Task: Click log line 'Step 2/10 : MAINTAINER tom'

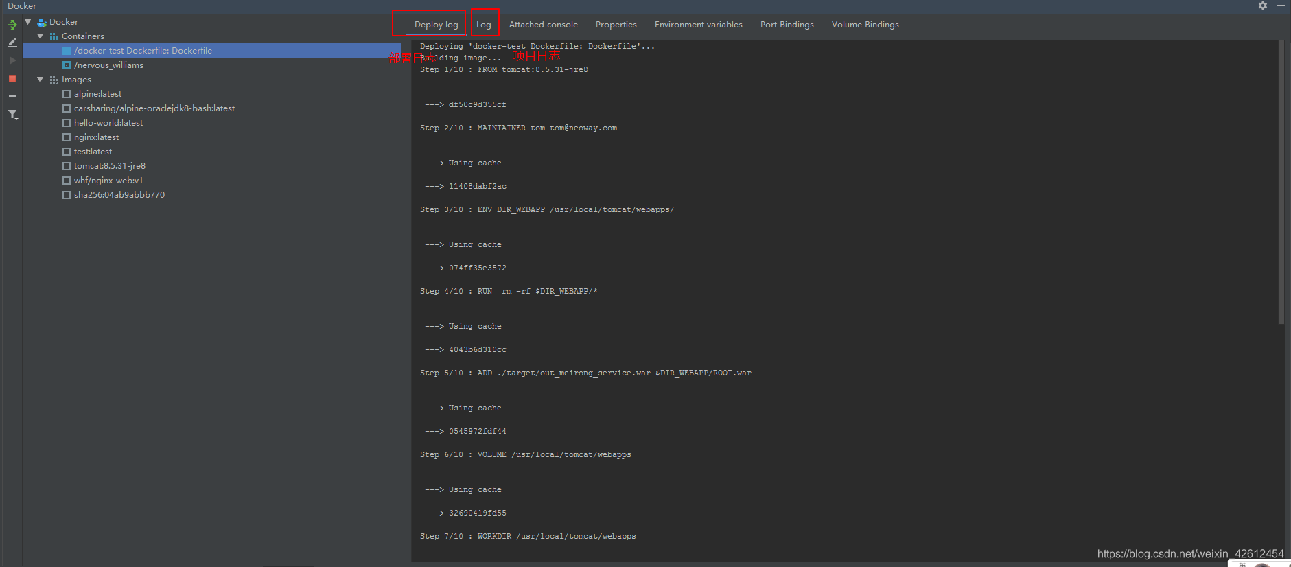Action: pos(518,128)
